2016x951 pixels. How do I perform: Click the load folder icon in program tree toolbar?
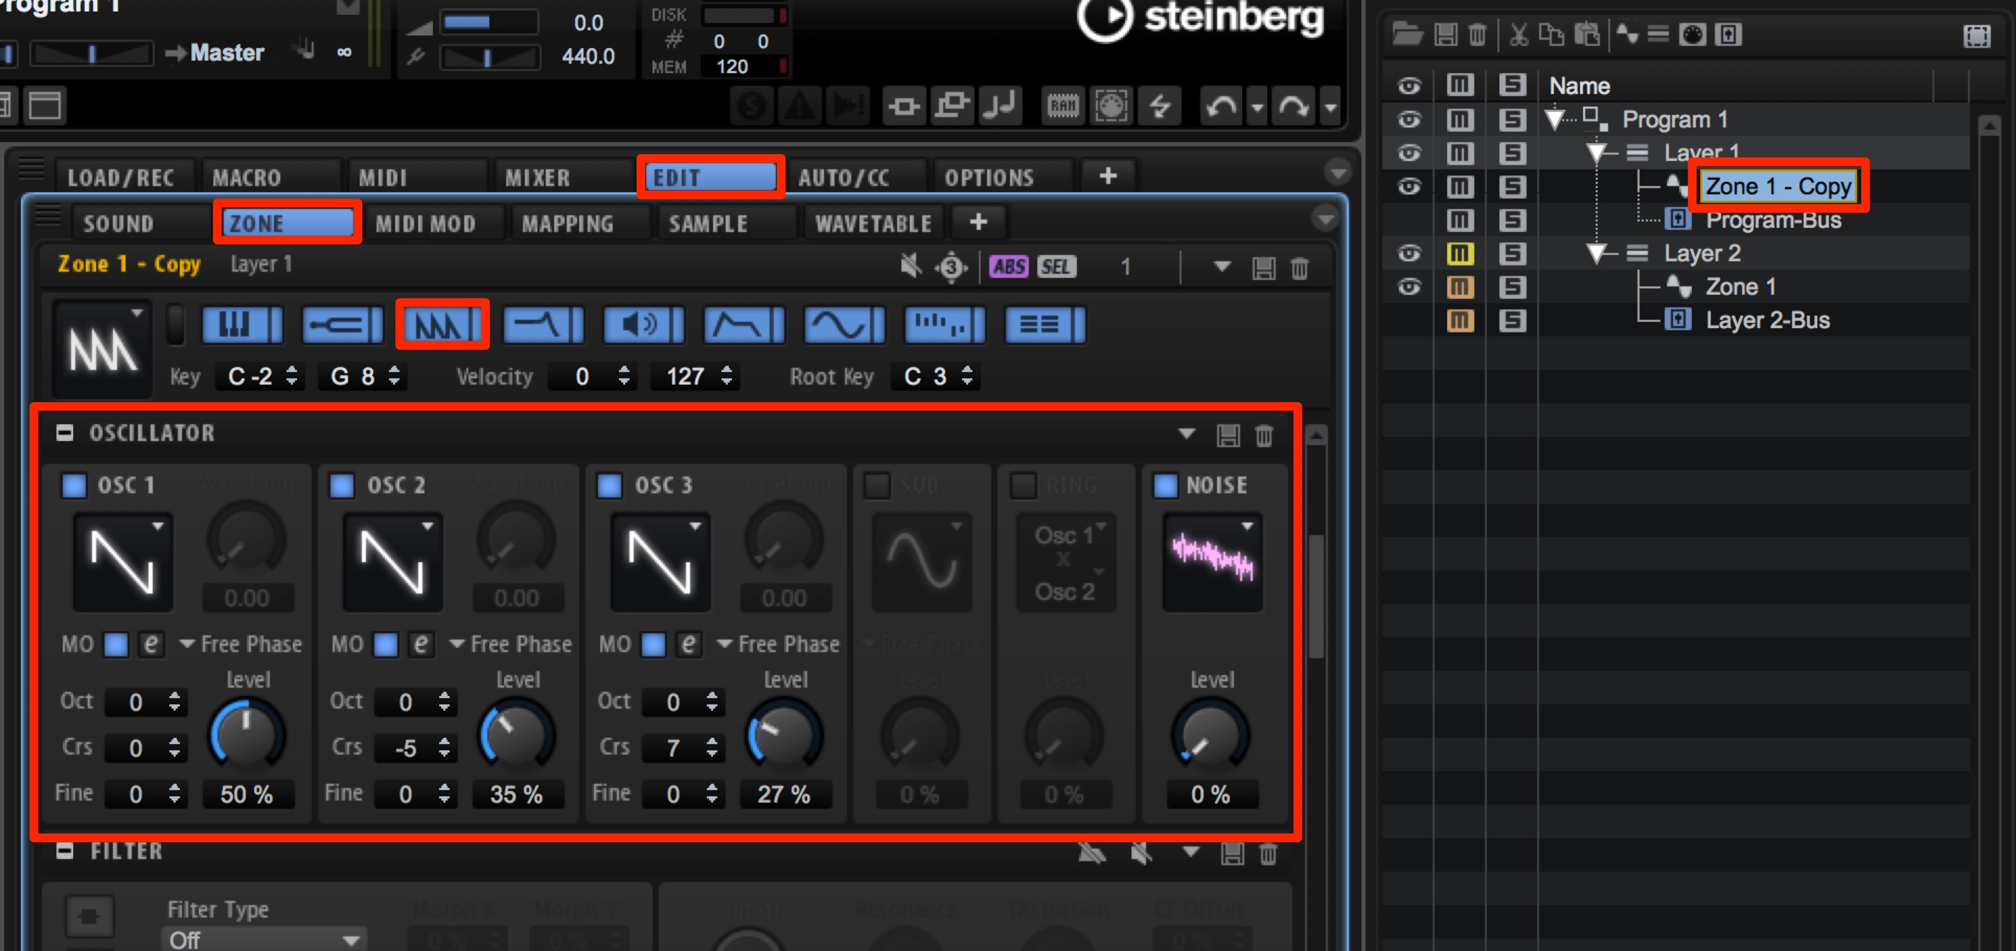(1407, 34)
